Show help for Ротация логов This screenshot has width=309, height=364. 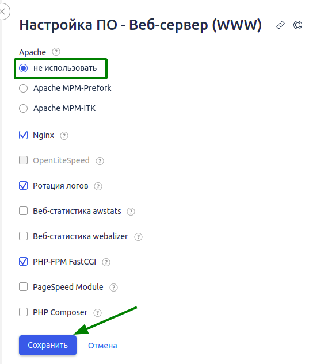[x=98, y=186]
